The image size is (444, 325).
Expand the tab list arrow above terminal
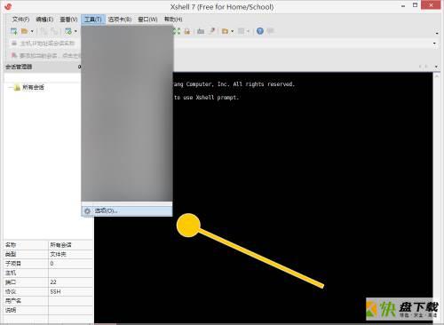point(436,67)
